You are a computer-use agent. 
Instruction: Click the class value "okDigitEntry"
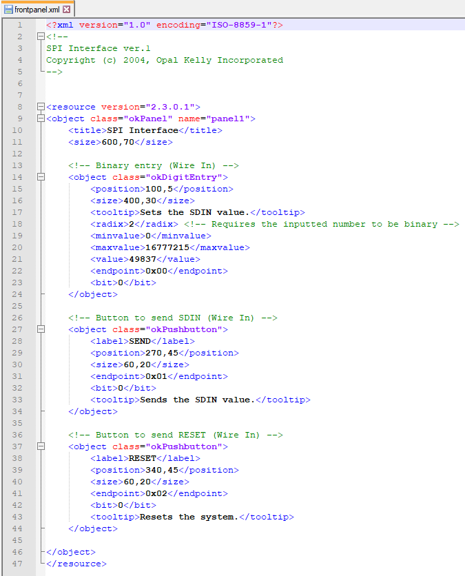point(184,177)
